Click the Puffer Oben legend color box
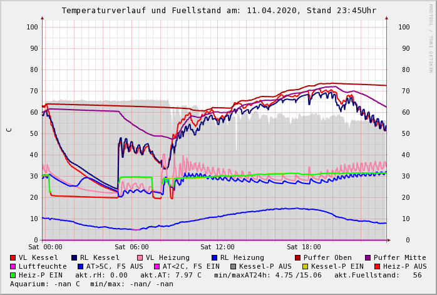 point(298,258)
